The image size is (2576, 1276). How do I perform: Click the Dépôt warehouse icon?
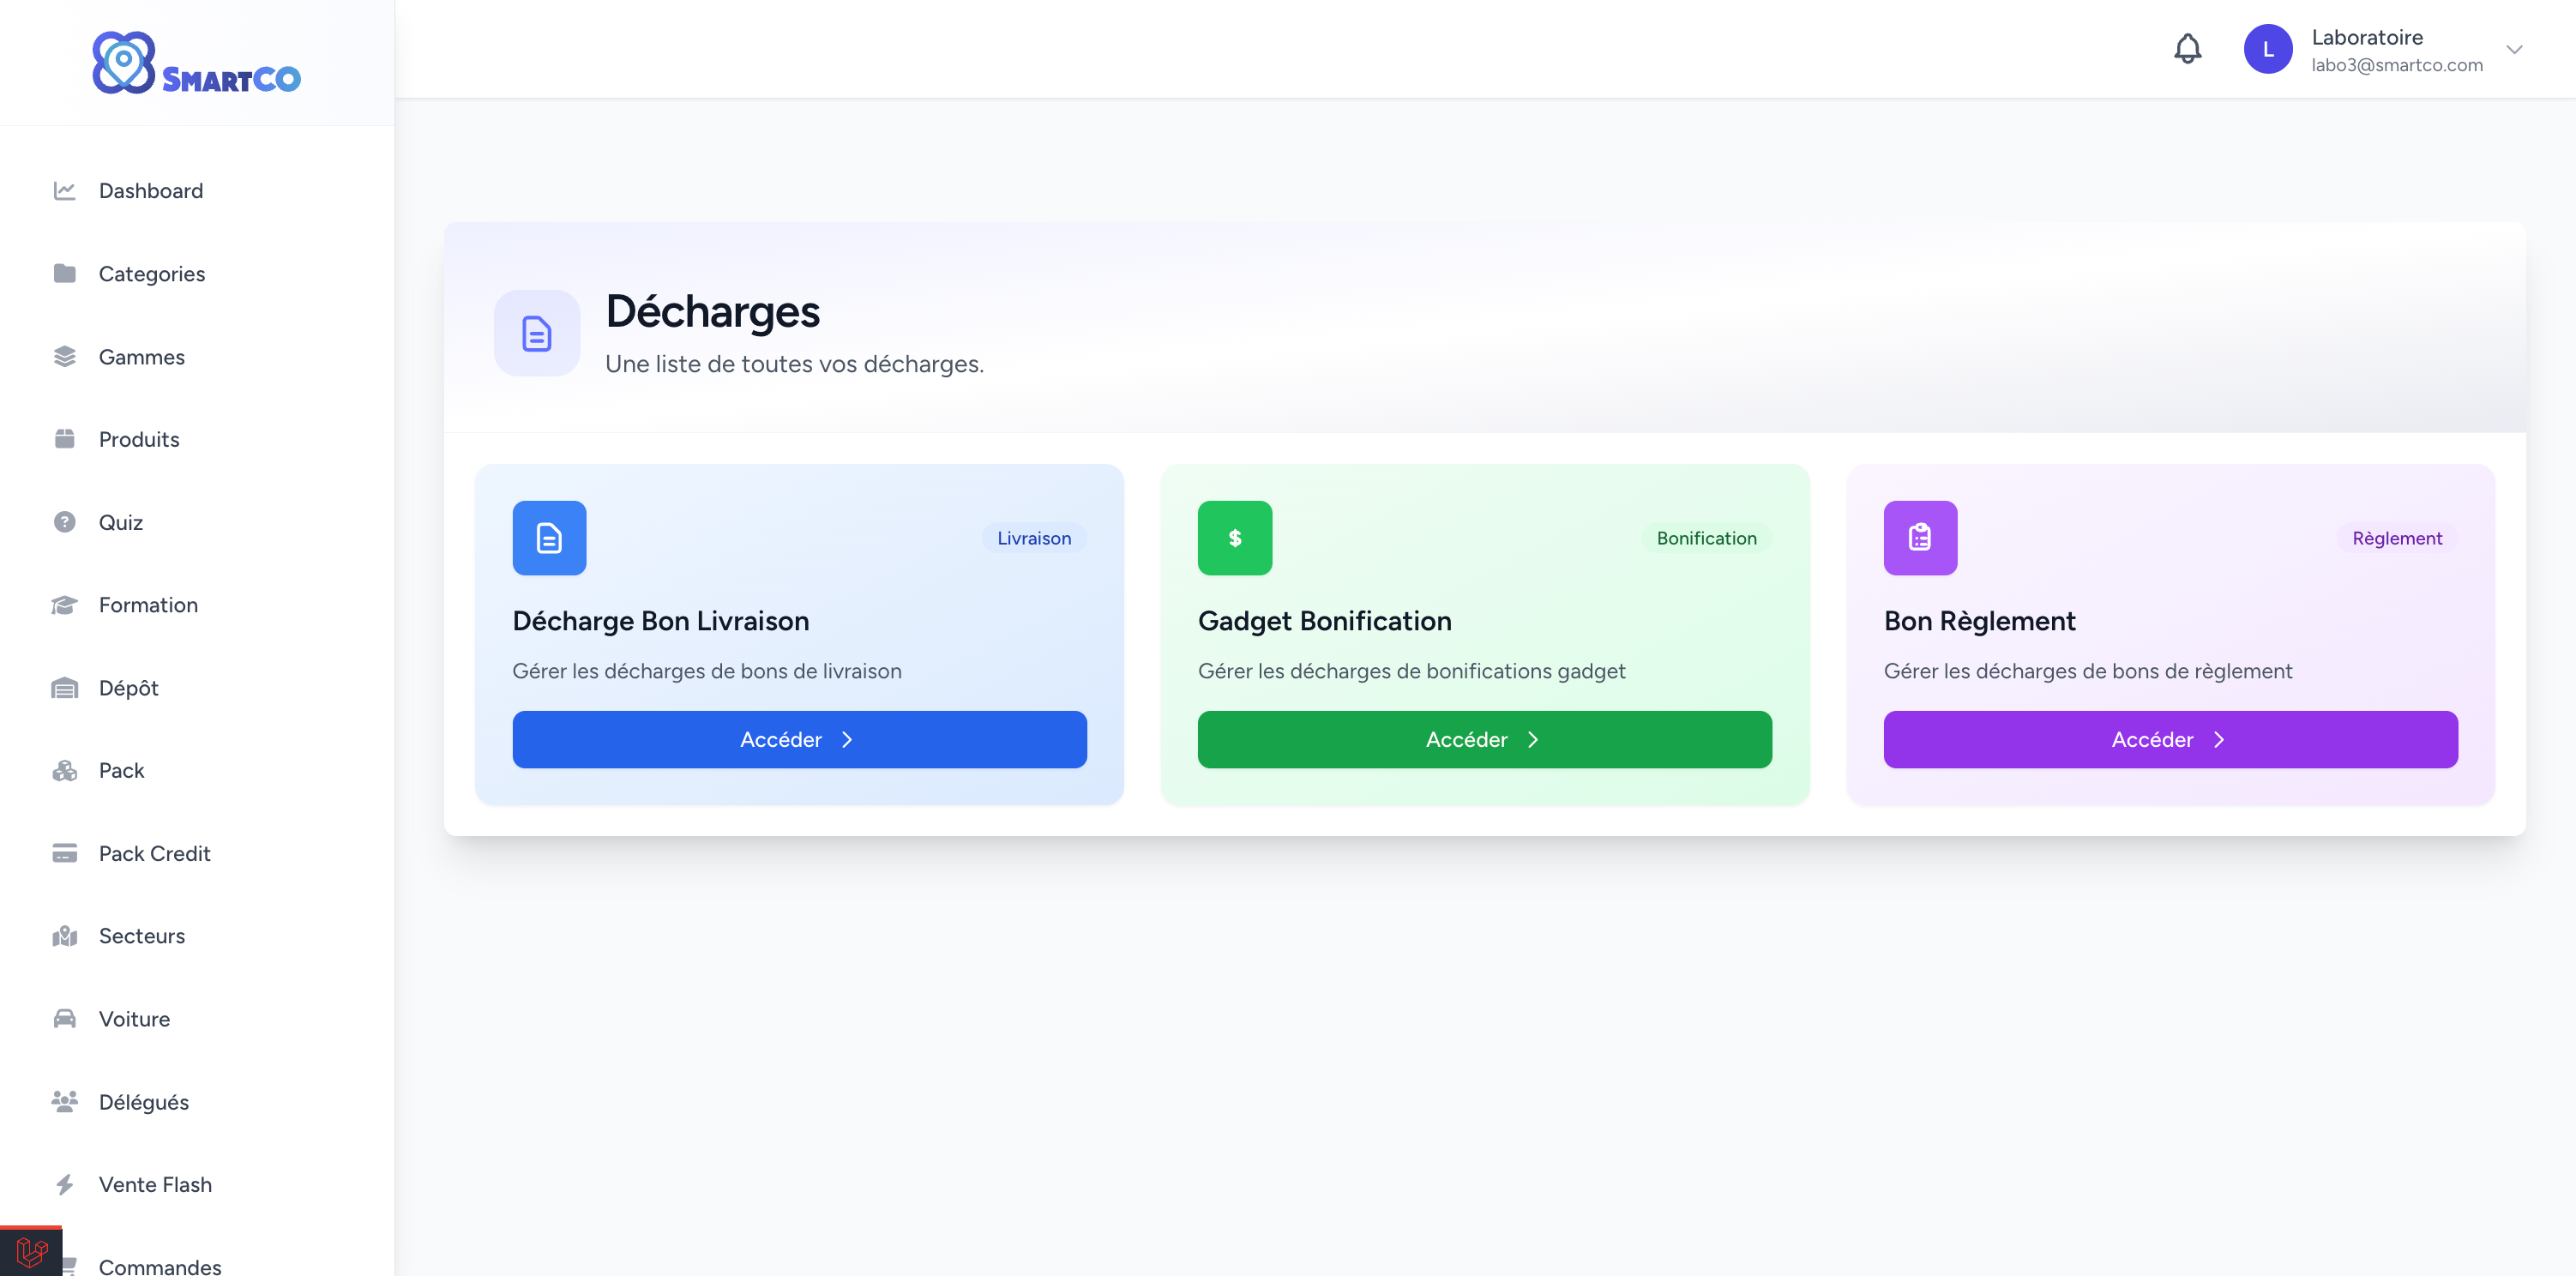pyautogui.click(x=65, y=688)
